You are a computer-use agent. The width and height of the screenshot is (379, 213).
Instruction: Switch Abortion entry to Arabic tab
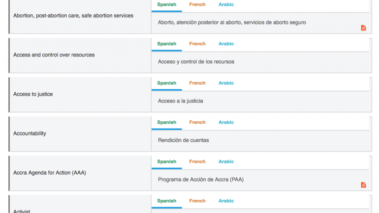226,4
